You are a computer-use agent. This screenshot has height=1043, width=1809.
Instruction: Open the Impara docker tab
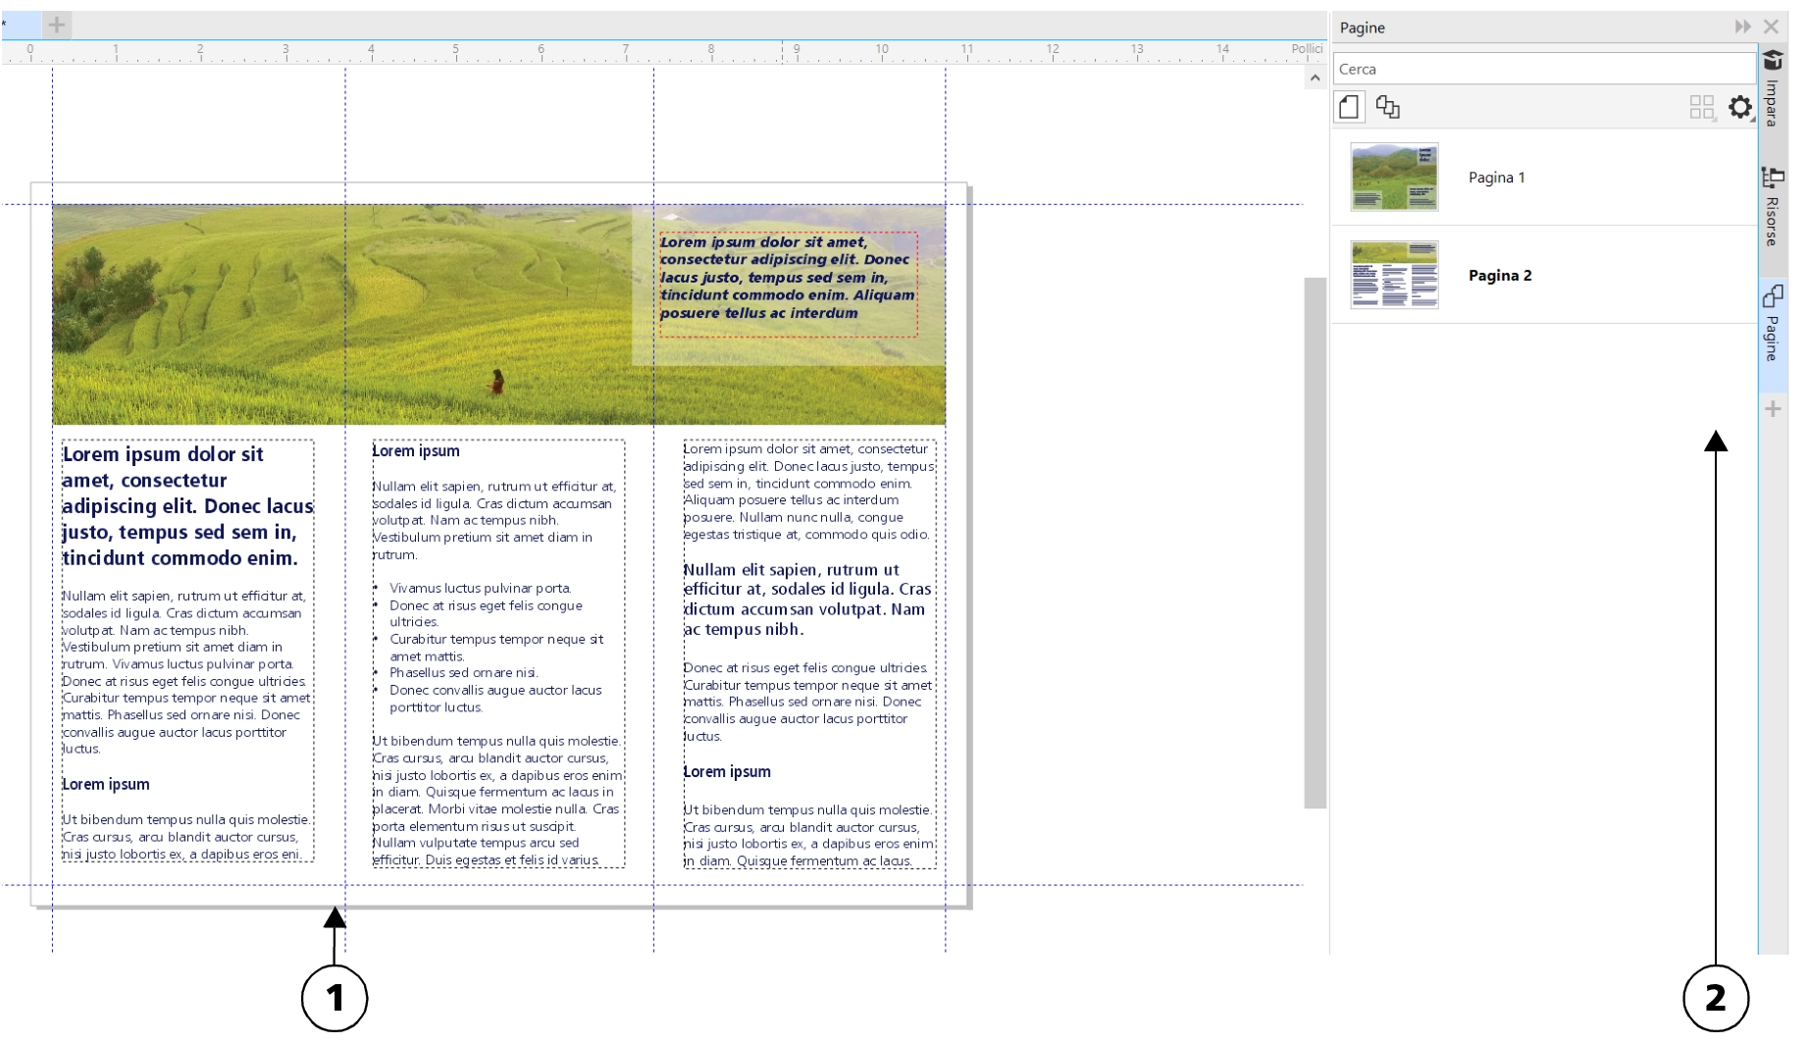(x=1773, y=90)
